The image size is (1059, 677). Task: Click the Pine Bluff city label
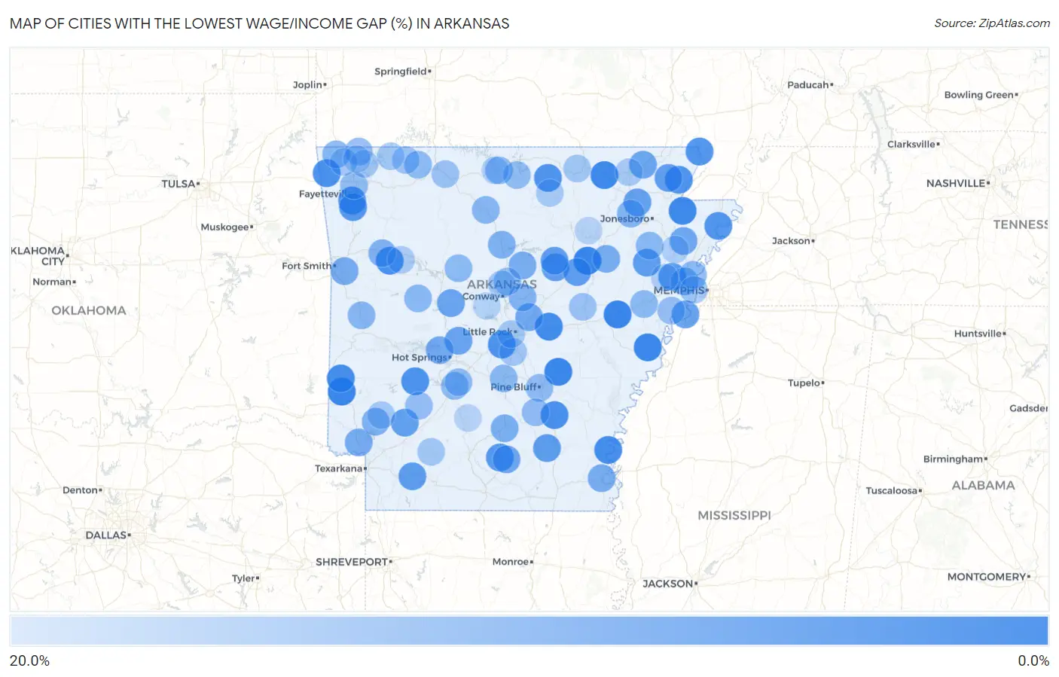pos(514,387)
